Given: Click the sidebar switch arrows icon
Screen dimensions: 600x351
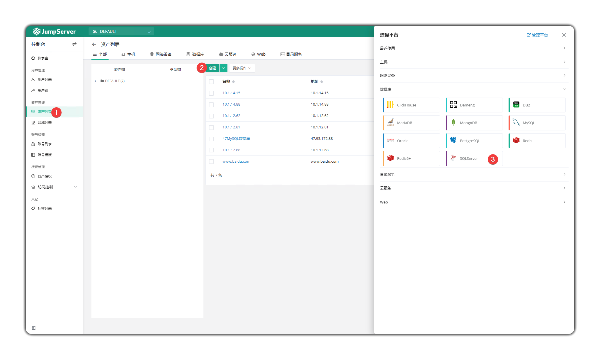Looking at the screenshot, I should [x=74, y=44].
